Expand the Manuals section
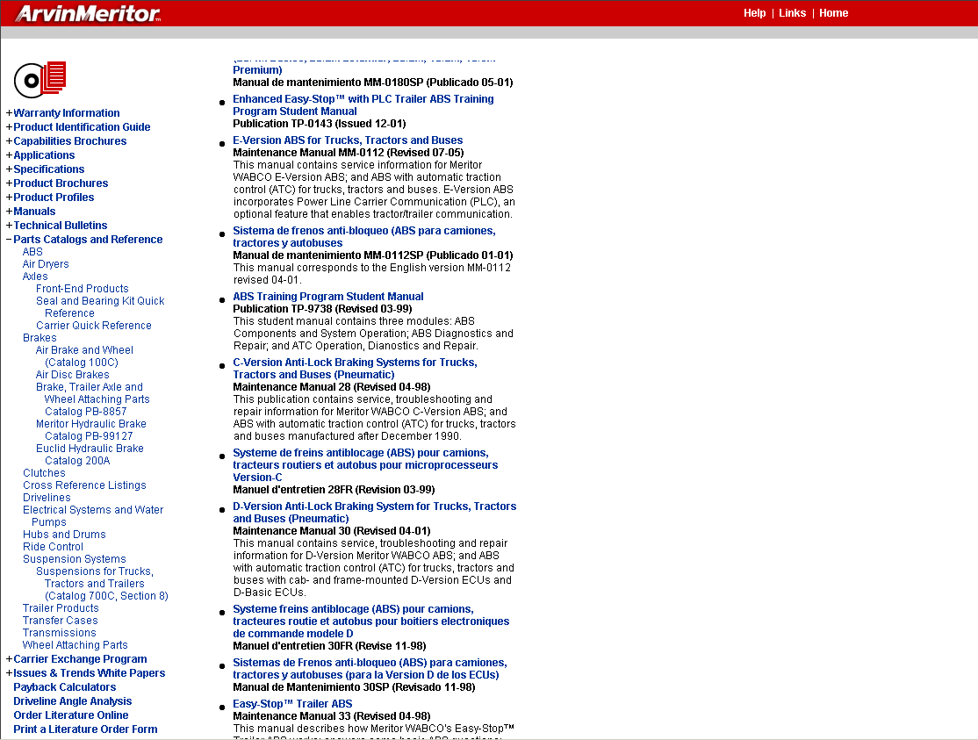The width and height of the screenshot is (978, 740). (x=34, y=211)
